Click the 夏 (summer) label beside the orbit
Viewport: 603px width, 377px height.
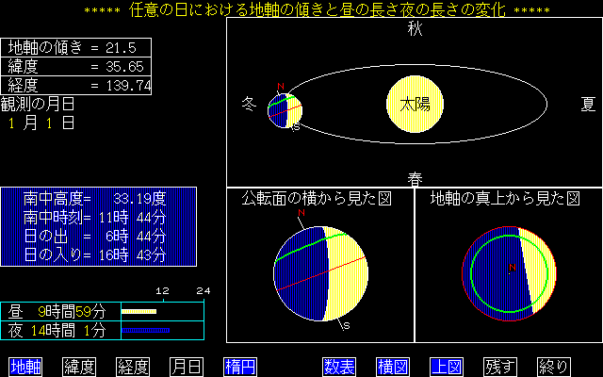(588, 104)
